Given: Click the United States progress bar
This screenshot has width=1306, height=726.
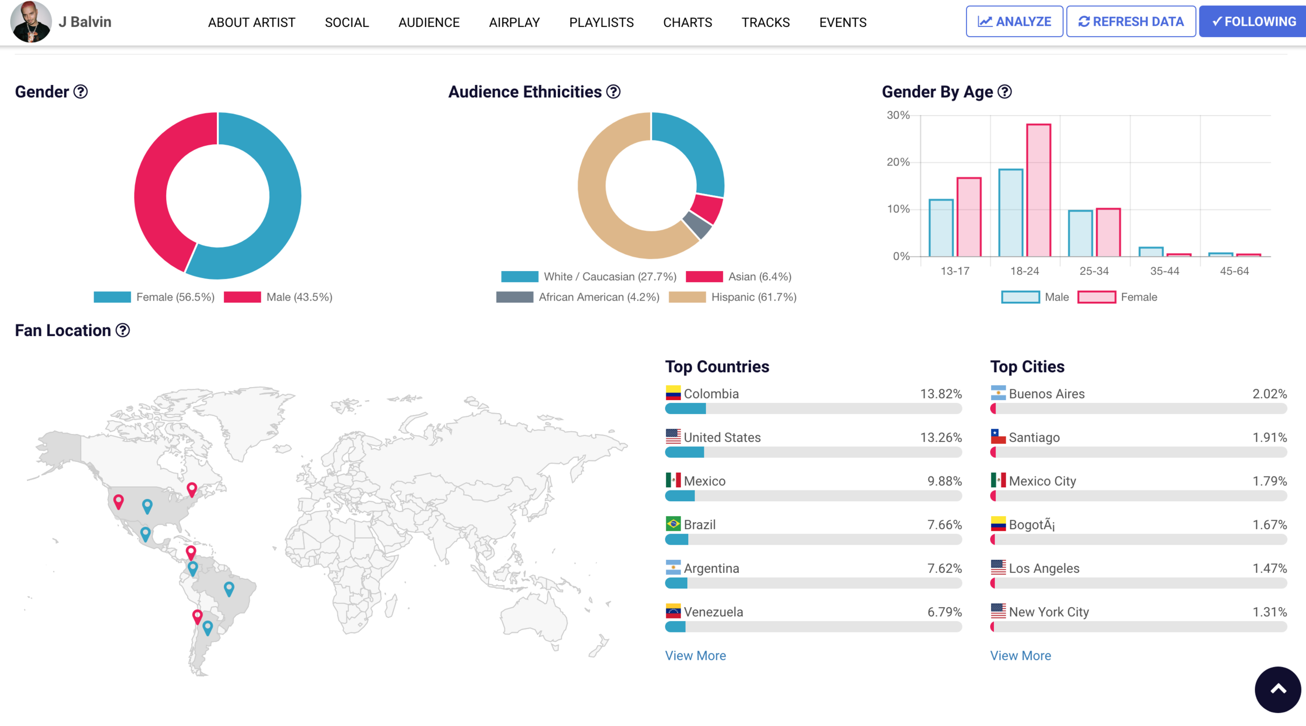Looking at the screenshot, I should 813,452.
